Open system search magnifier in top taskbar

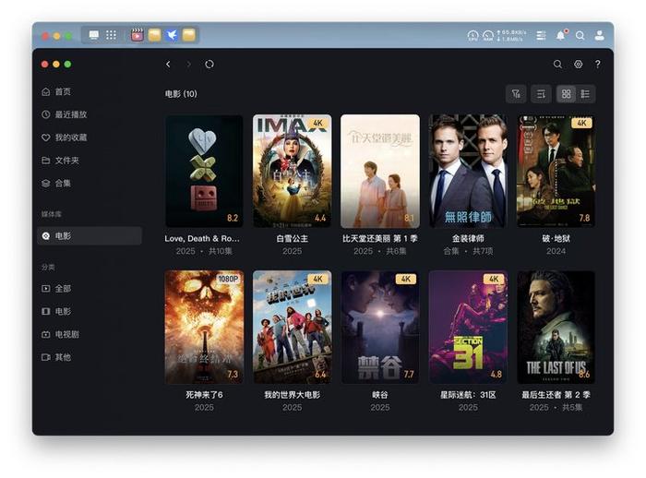click(580, 36)
